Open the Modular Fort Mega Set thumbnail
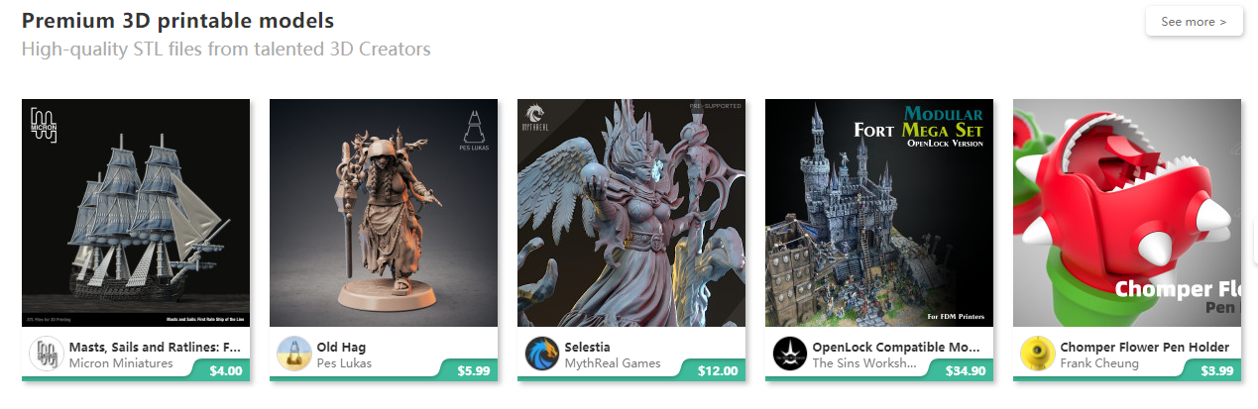Image resolution: width=1258 pixels, height=409 pixels. pos(879,213)
